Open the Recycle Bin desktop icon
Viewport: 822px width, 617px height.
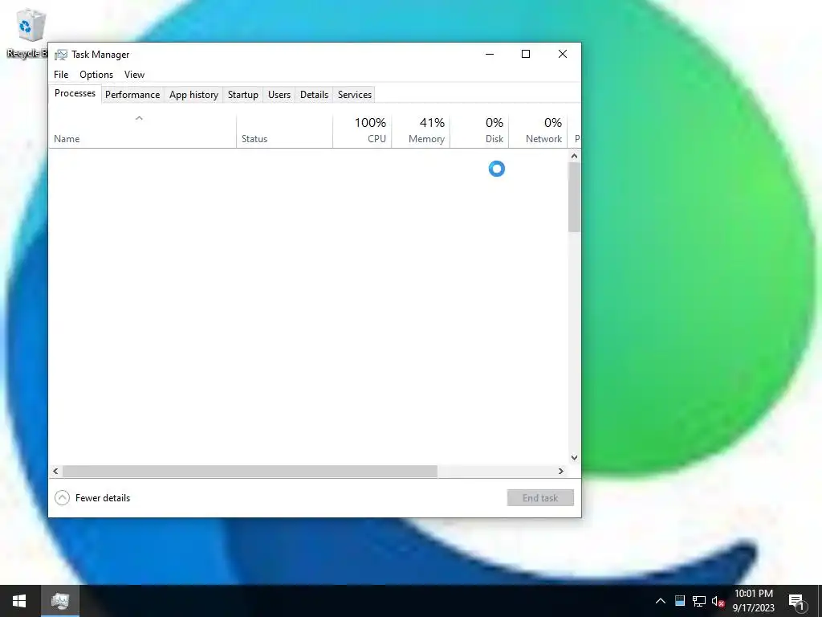27,33
